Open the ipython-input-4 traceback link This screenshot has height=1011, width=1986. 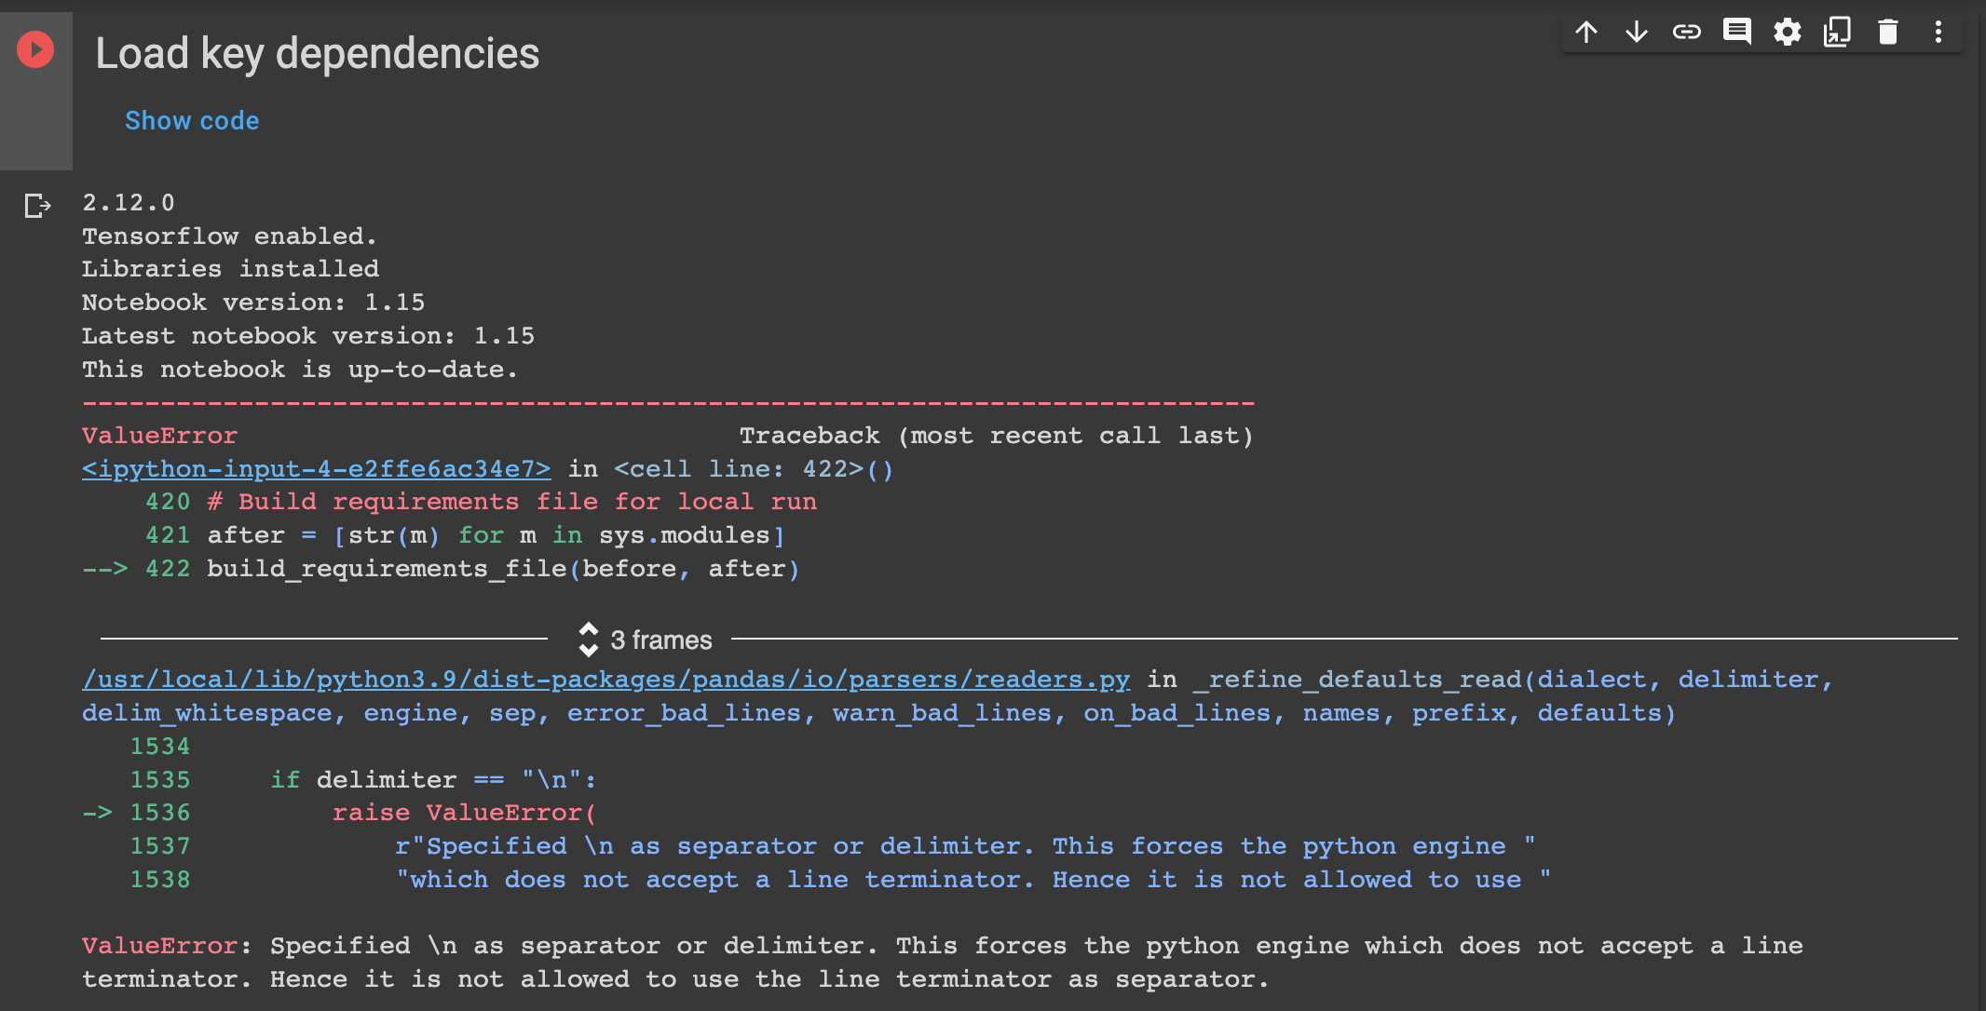(316, 469)
